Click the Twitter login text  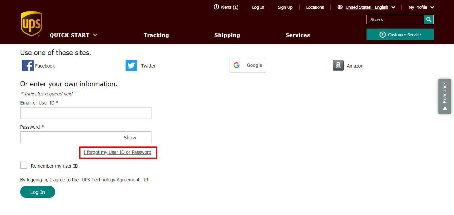coord(148,66)
